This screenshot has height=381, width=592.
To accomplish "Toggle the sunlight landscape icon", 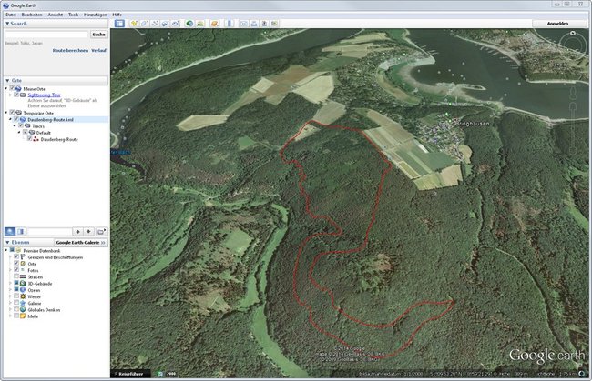I will click(x=200, y=24).
